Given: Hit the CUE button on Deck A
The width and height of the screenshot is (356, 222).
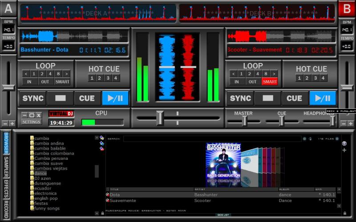Looking at the screenshot, I should 87,98.
